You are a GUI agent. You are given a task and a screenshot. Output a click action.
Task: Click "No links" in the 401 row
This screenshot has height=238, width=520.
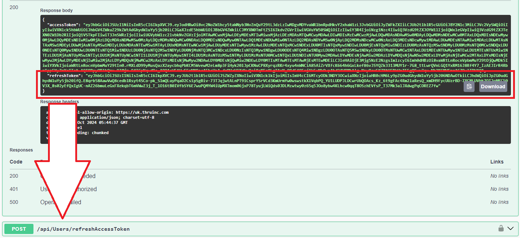pyautogui.click(x=499, y=189)
